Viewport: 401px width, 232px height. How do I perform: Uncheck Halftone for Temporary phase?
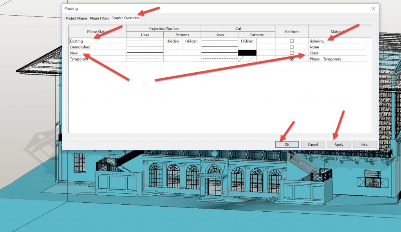tap(292, 59)
